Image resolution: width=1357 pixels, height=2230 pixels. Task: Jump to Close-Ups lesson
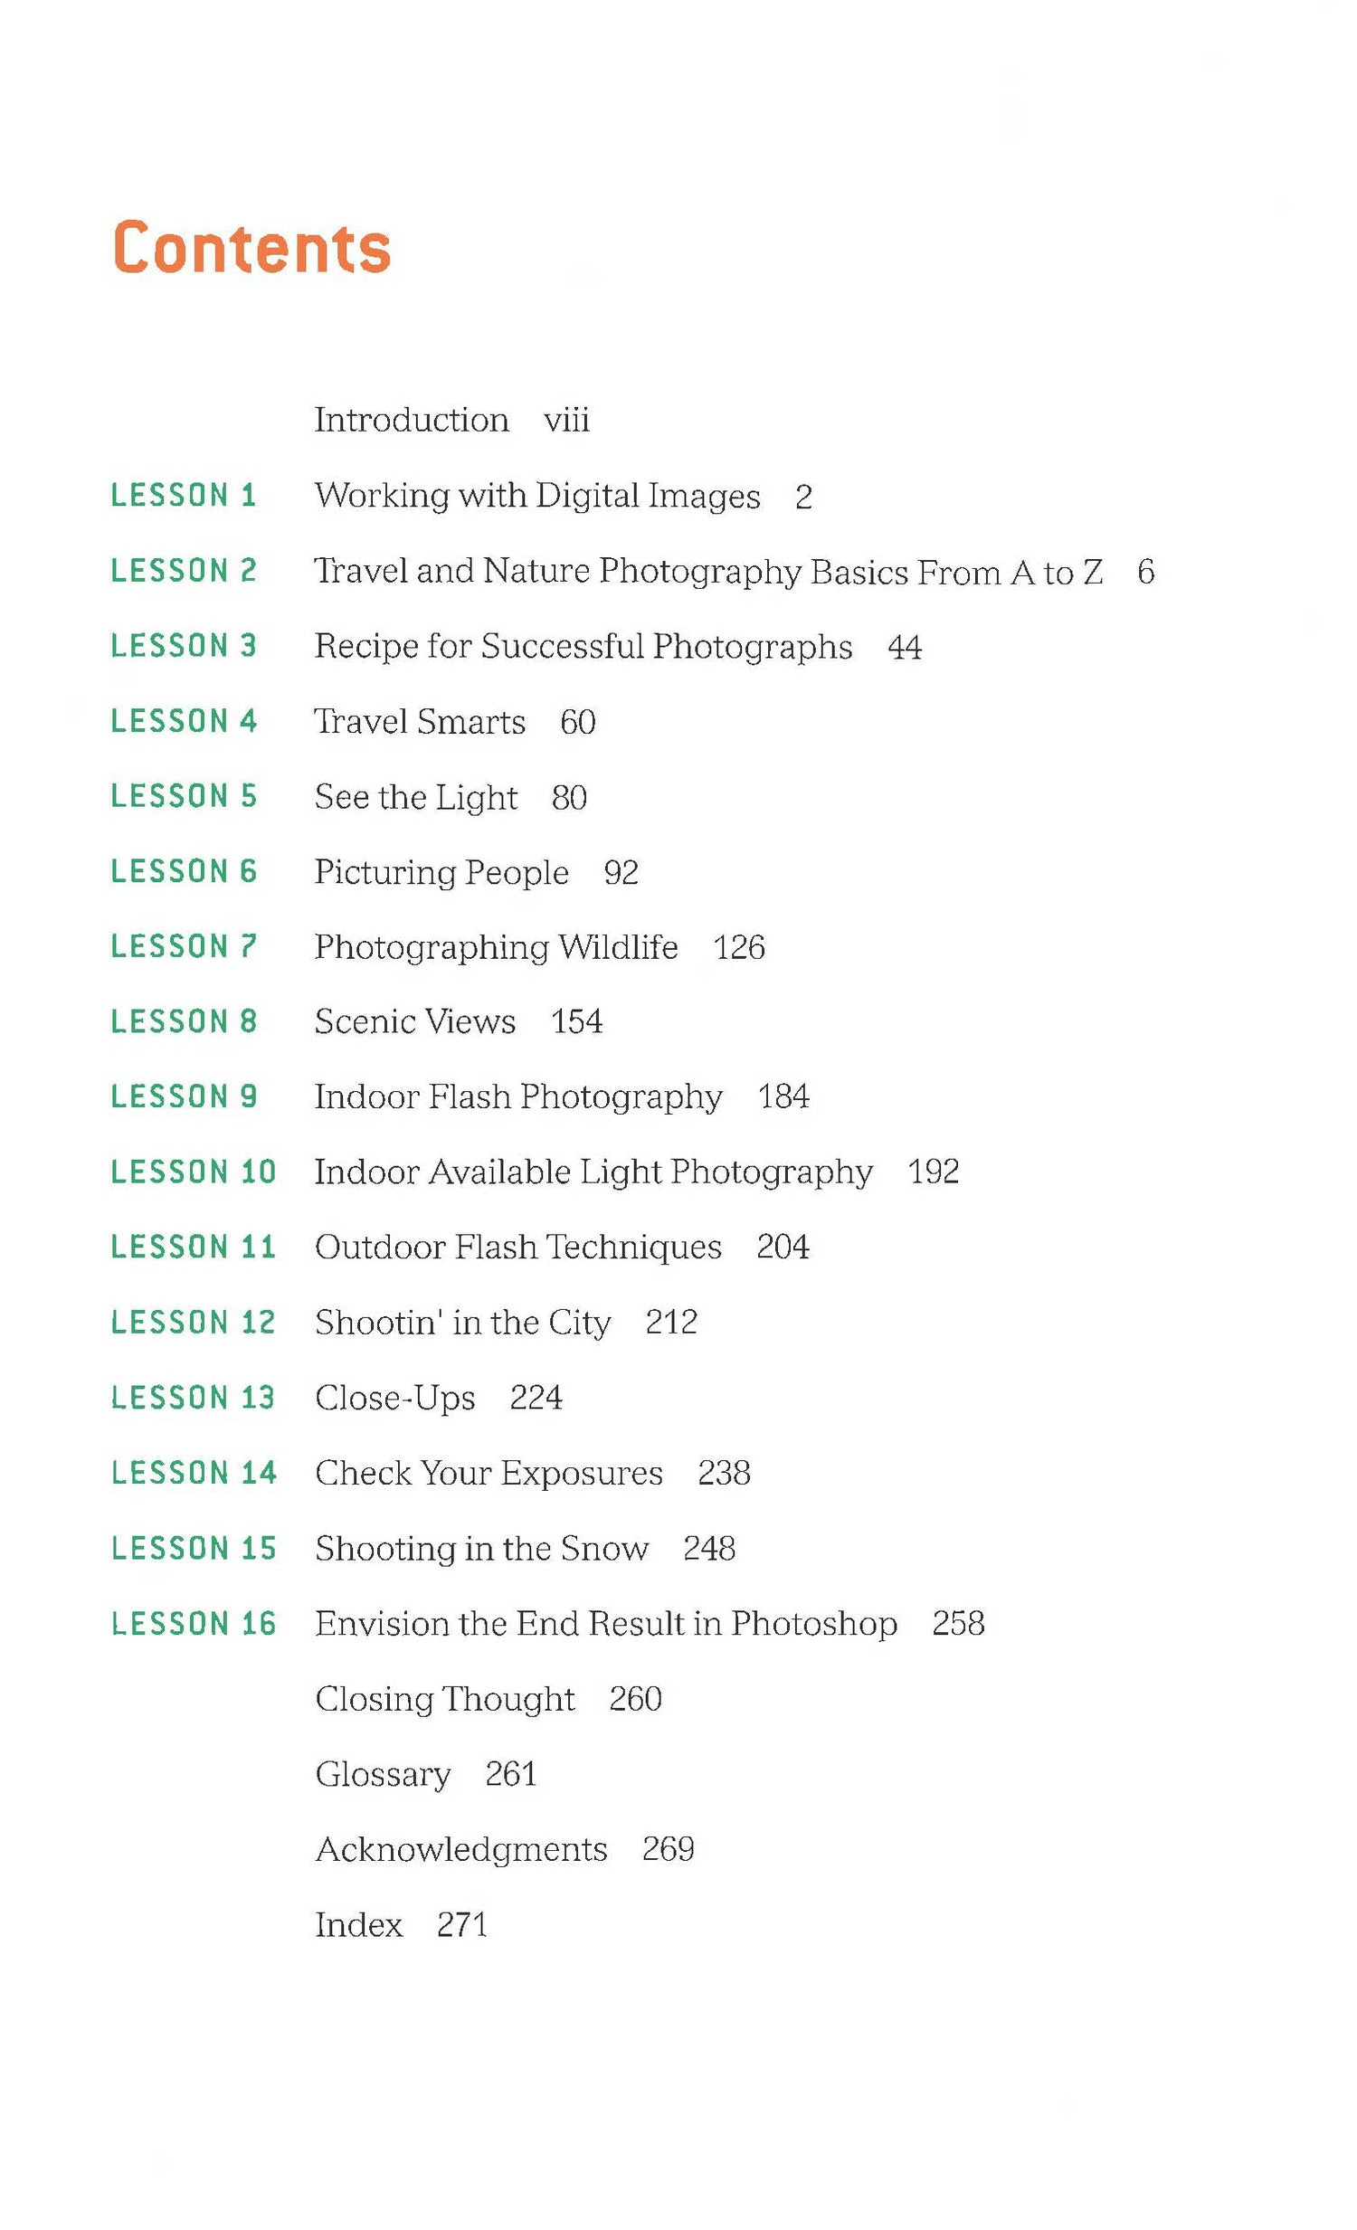(x=394, y=1398)
